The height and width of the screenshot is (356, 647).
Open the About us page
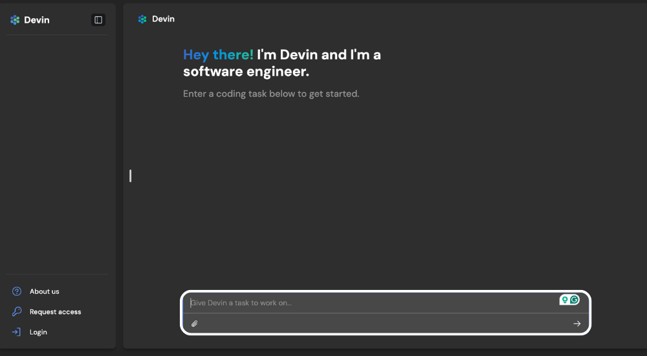pyautogui.click(x=44, y=291)
